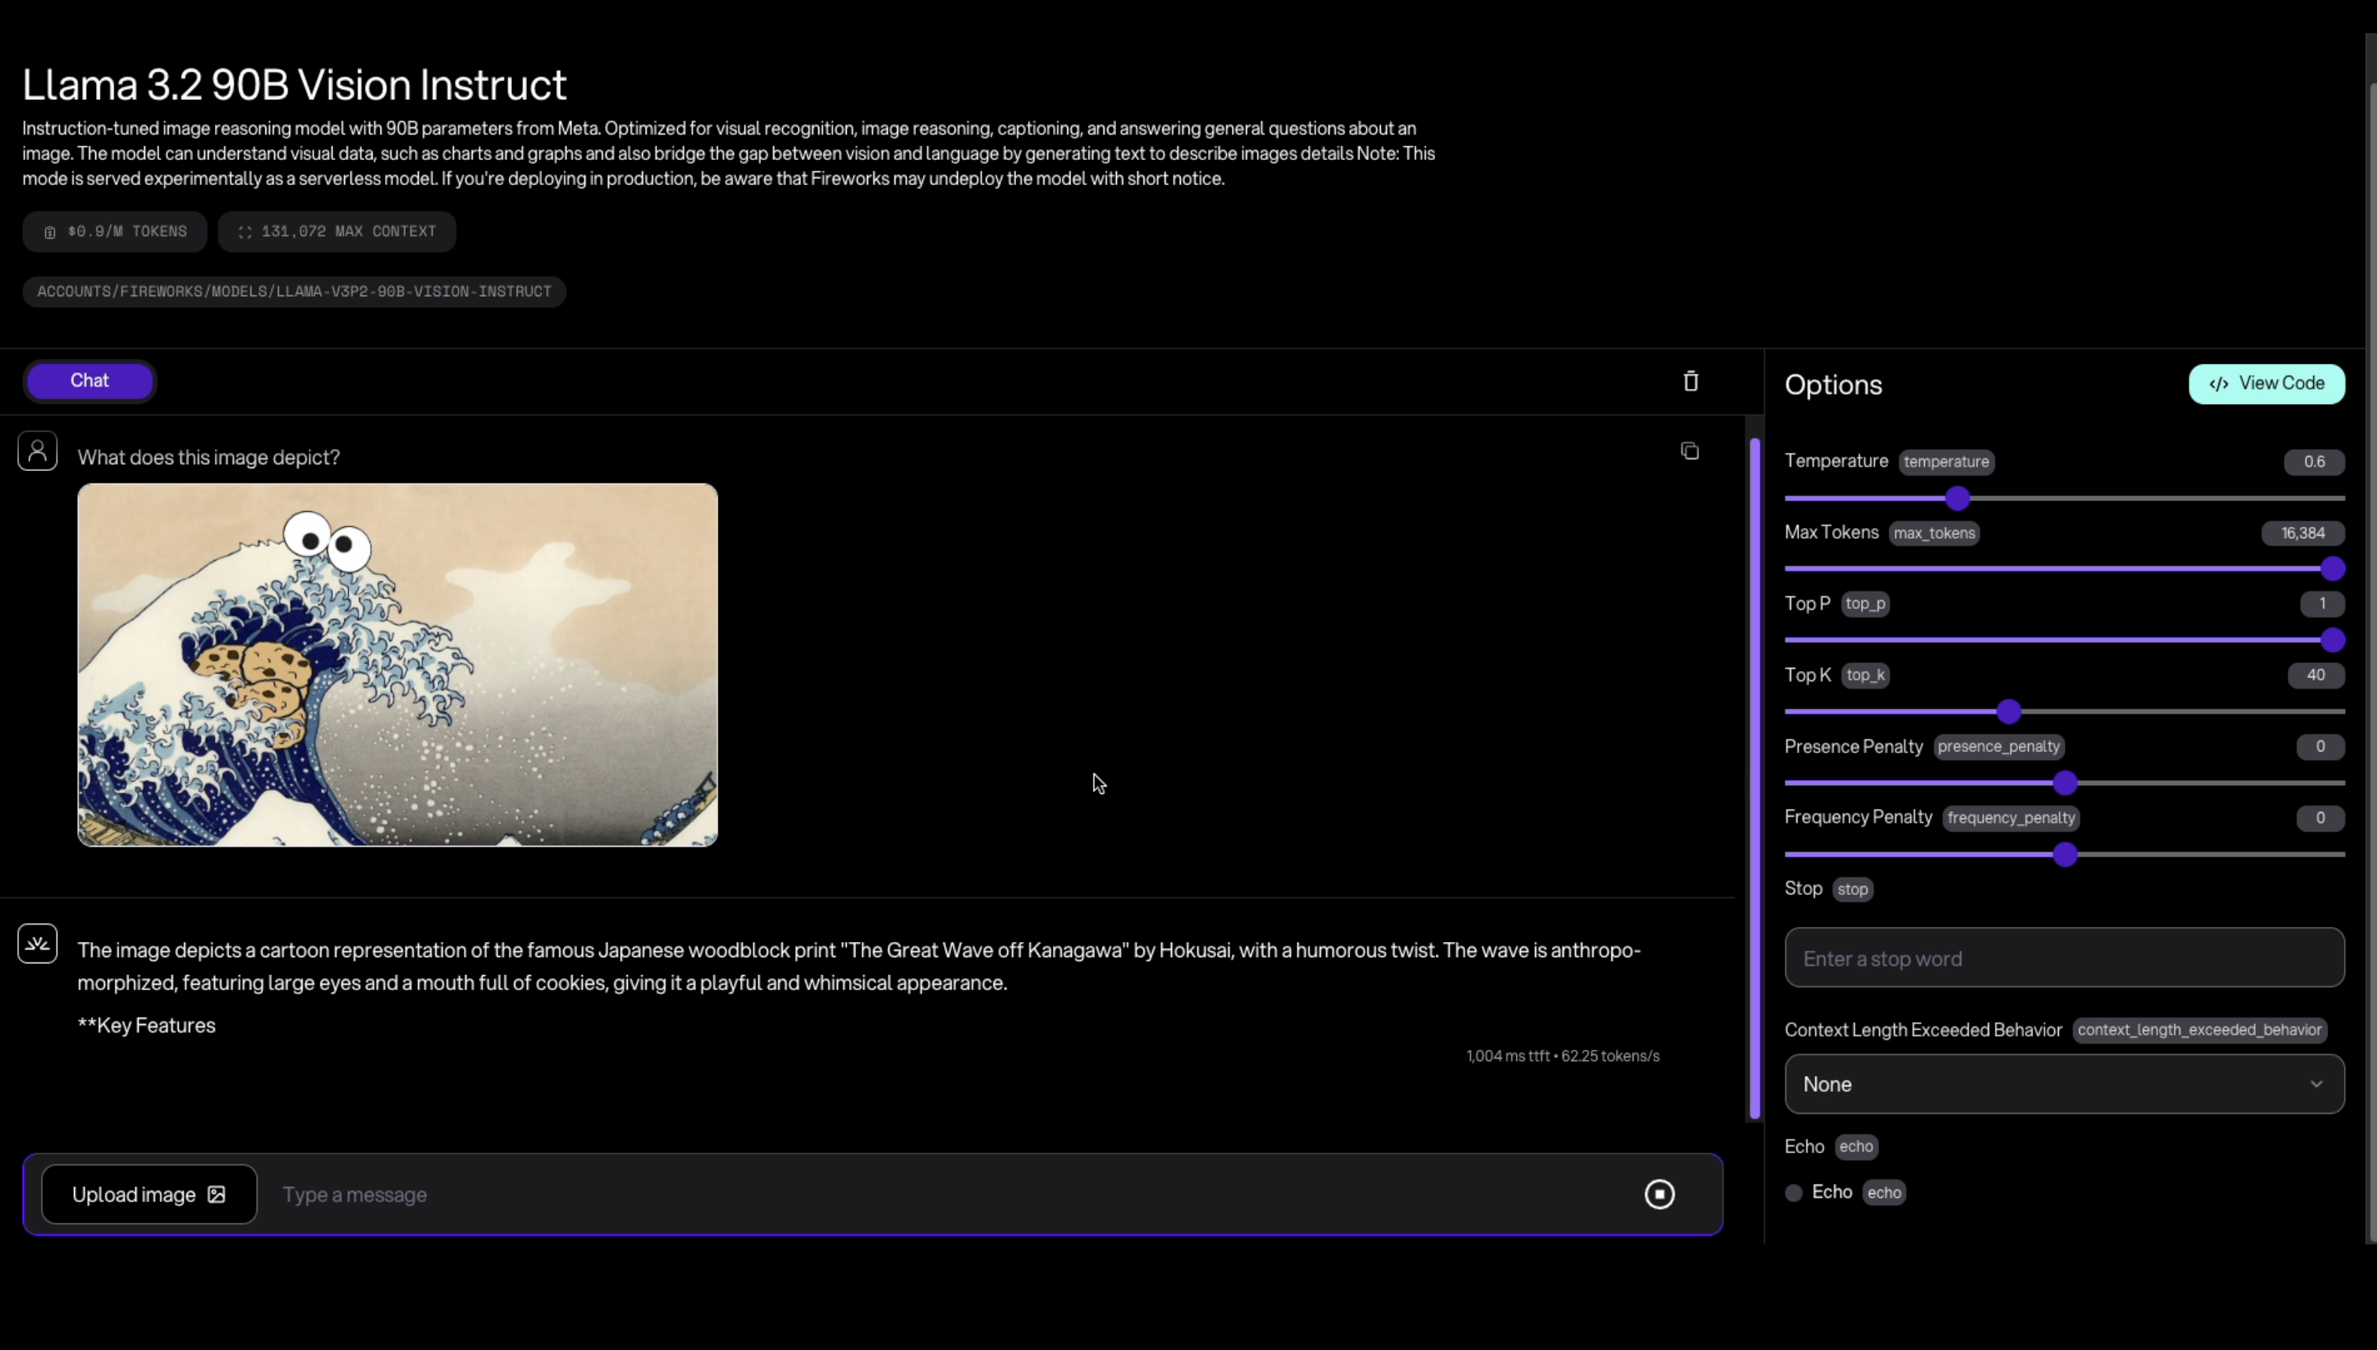2377x1350 pixels.
Task: Click the Presence Penalty value box
Action: tap(2320, 747)
